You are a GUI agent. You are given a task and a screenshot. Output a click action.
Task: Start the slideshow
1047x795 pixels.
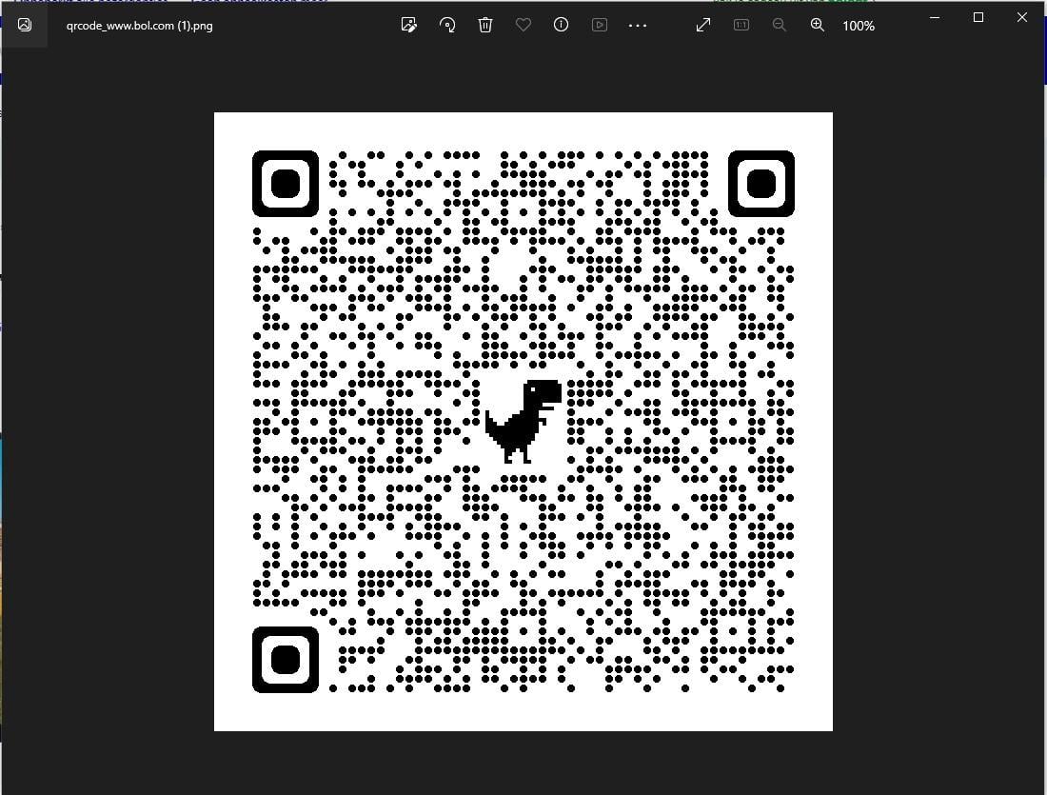pos(600,25)
